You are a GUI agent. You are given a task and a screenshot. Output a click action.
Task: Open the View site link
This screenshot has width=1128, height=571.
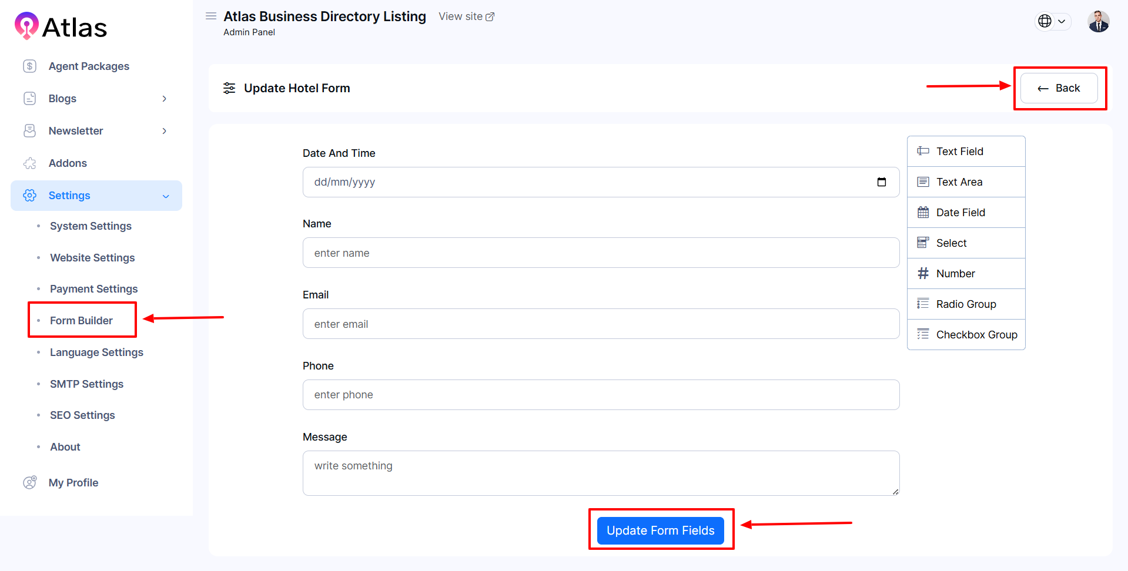coord(466,16)
